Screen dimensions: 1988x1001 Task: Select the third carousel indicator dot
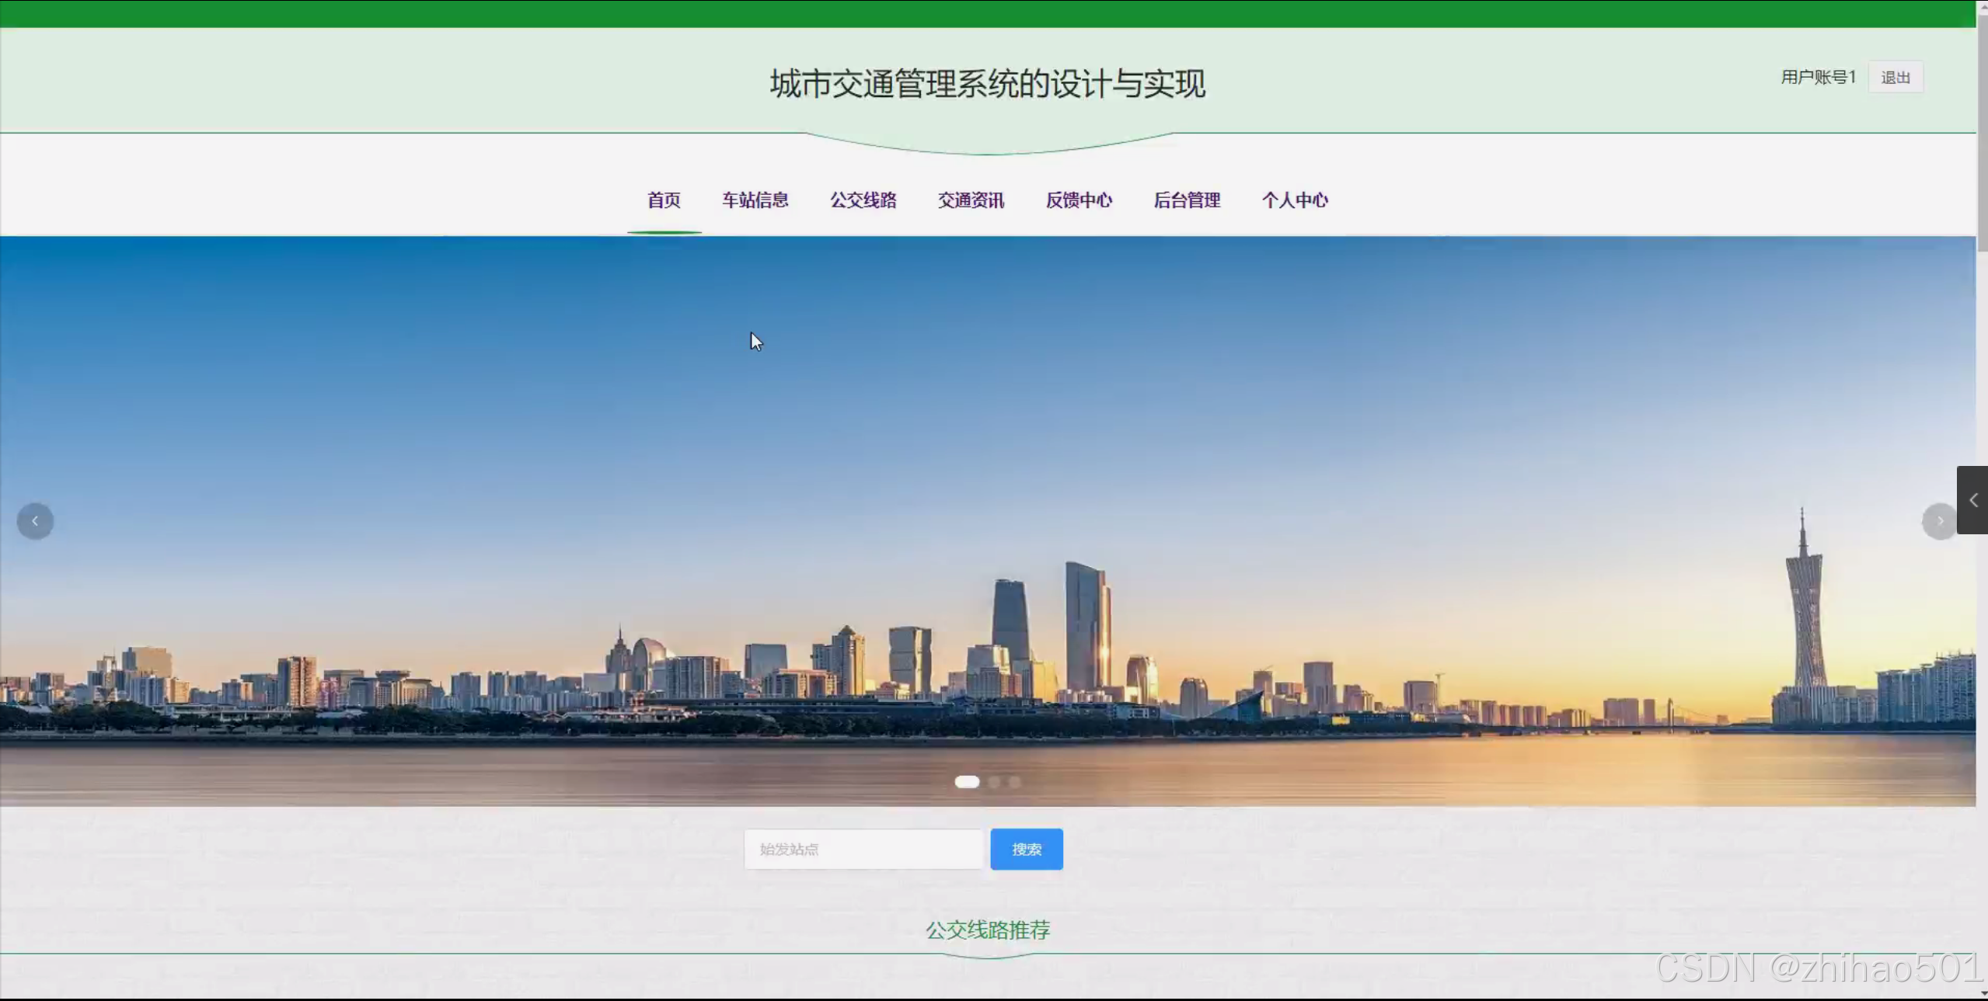click(1014, 782)
